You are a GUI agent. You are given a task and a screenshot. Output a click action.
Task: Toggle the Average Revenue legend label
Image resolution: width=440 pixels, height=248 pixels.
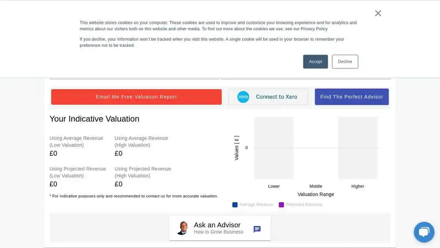point(256,205)
